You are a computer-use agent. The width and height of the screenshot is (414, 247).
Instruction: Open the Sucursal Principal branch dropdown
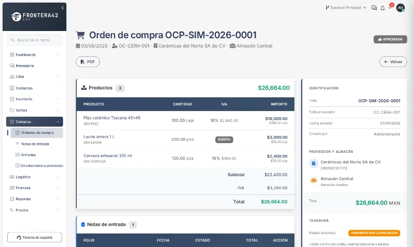tap(346, 8)
